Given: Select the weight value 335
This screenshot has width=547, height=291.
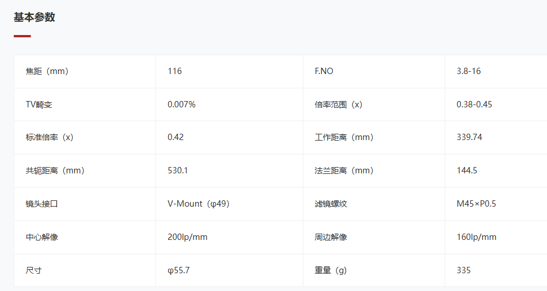Looking at the screenshot, I should [463, 270].
